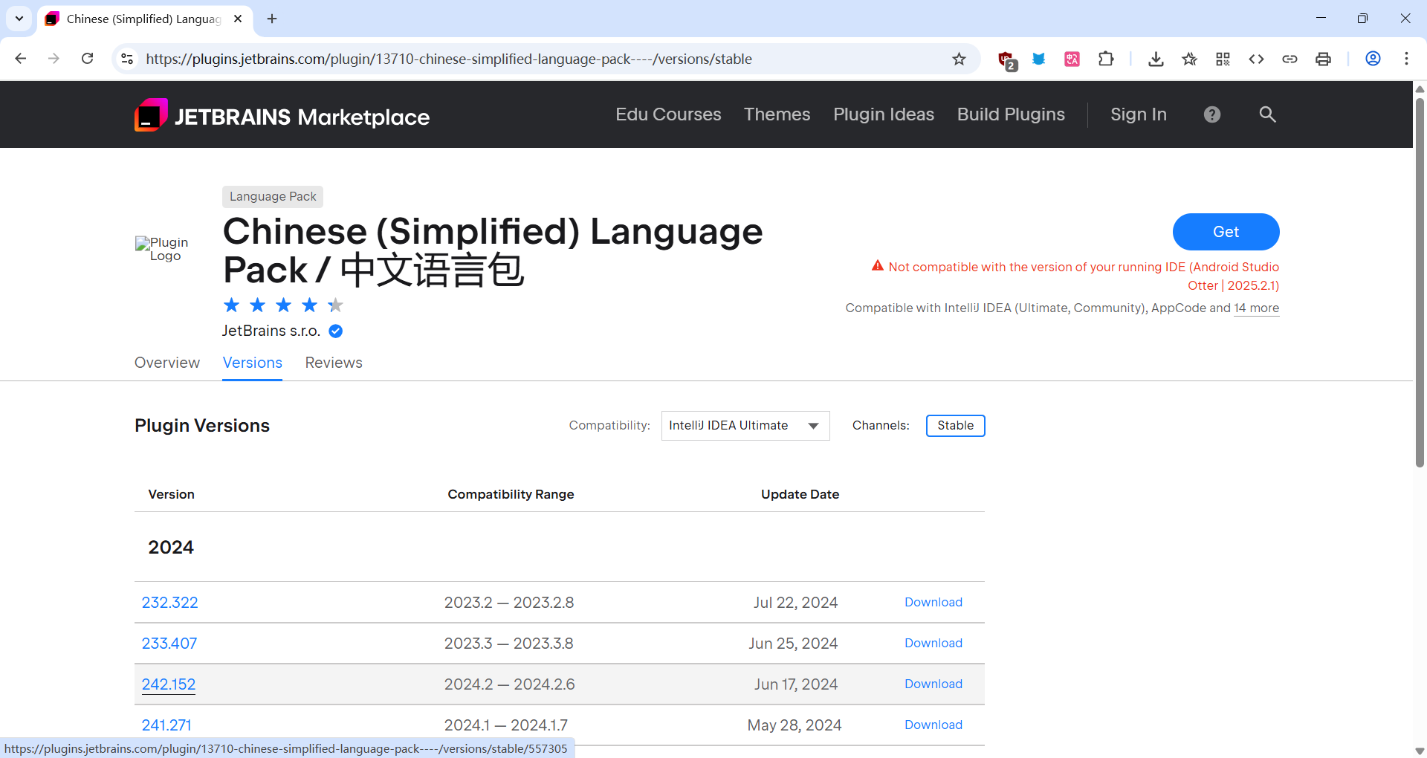Open browser downloads icon
Viewport: 1427px width, 758px height.
coord(1155,59)
